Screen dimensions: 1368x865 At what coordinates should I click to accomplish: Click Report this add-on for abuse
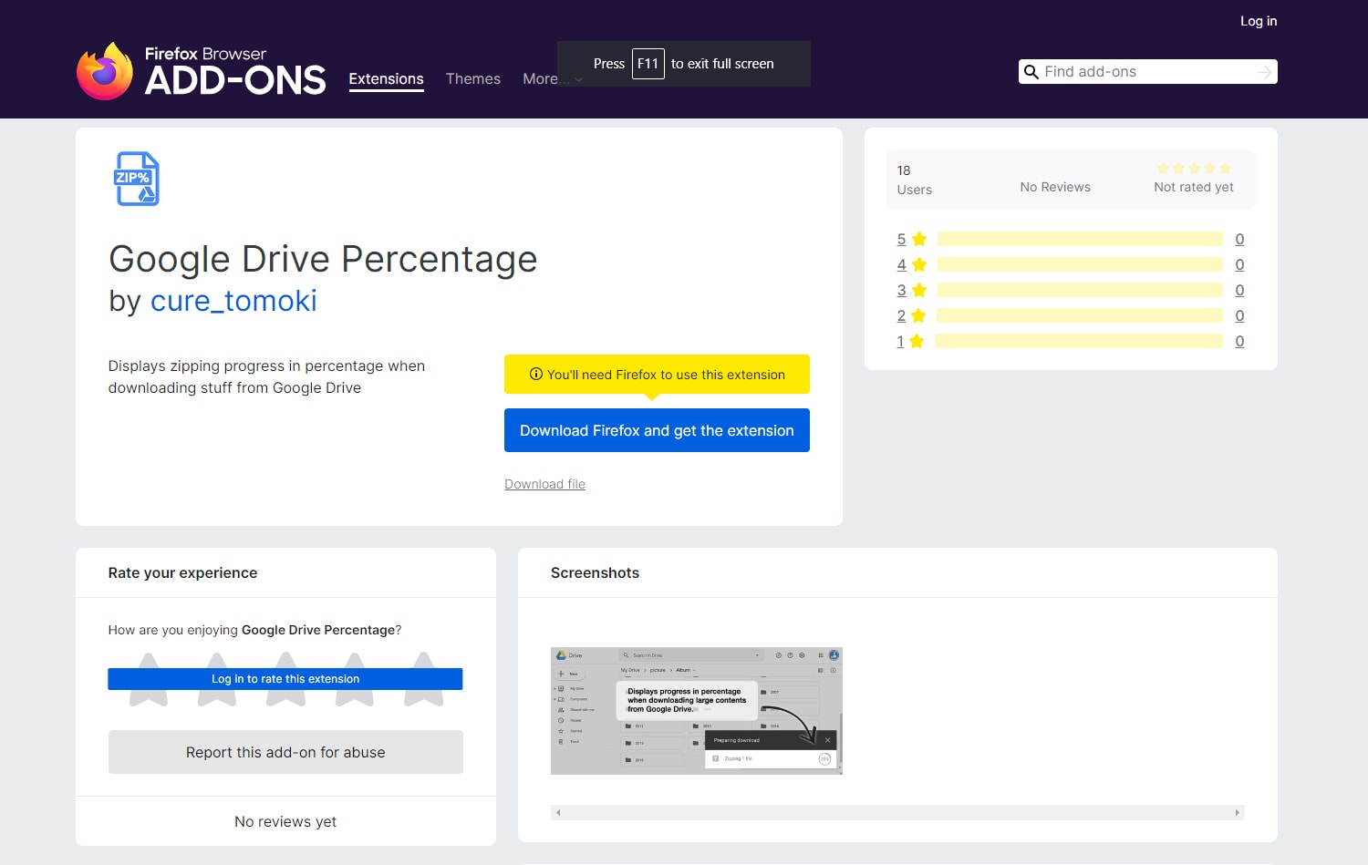click(x=285, y=752)
